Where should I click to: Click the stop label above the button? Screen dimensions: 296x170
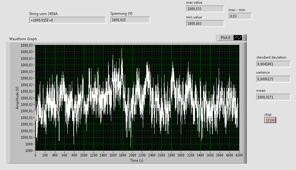(x=268, y=114)
